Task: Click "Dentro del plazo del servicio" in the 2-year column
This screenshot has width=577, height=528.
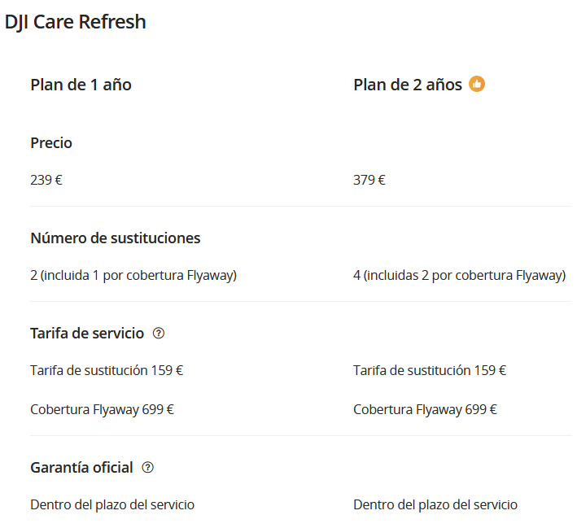Action: 435,504
